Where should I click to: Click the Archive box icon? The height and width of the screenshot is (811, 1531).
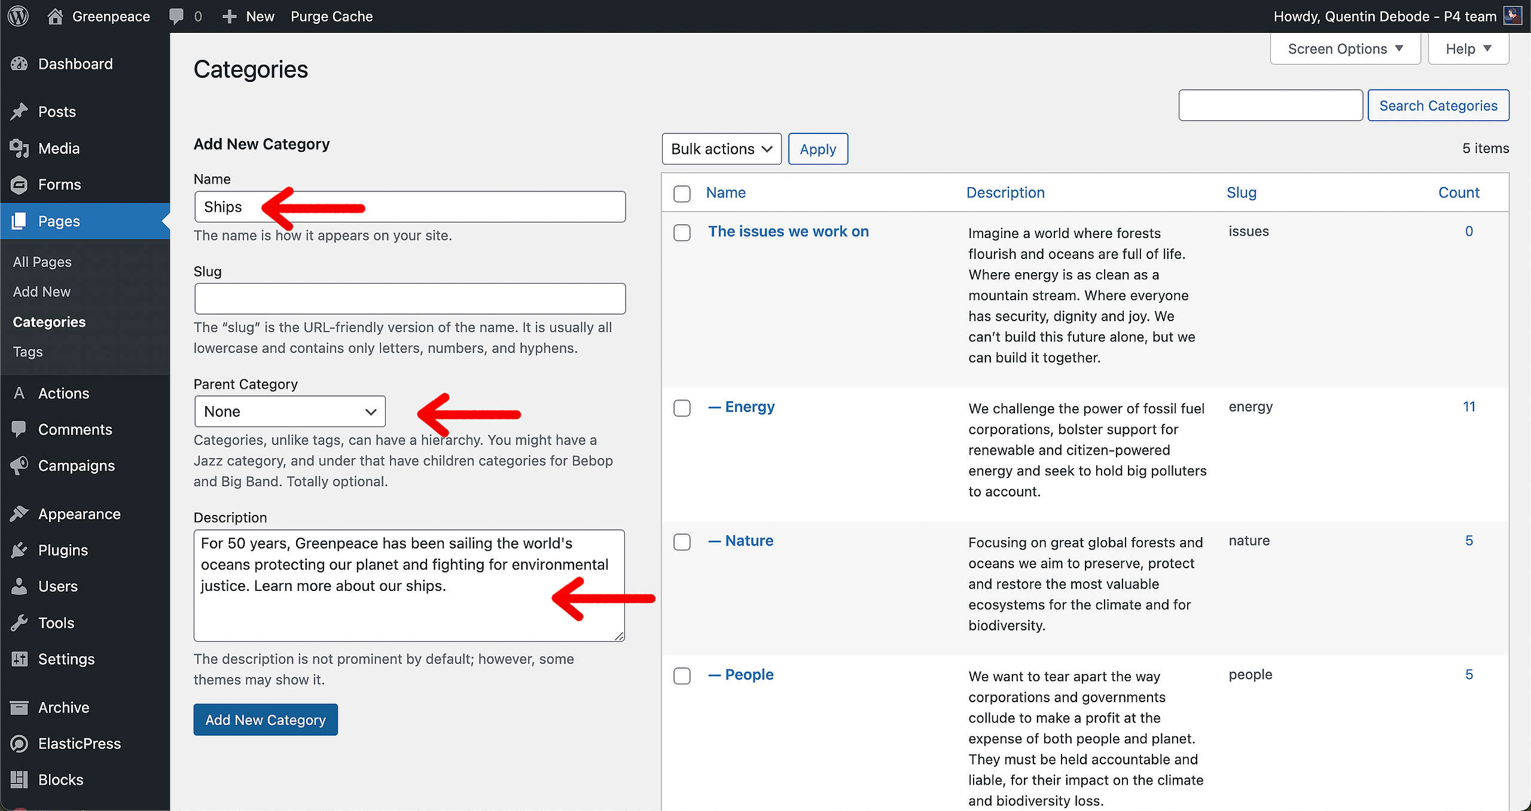[19, 708]
